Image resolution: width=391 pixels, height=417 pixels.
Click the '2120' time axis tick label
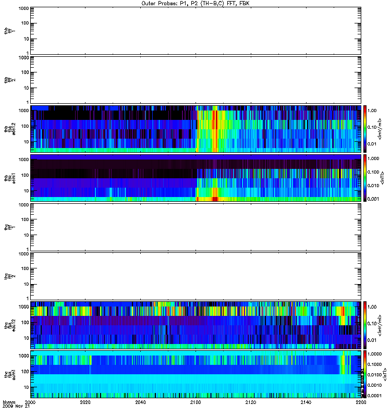251,402
